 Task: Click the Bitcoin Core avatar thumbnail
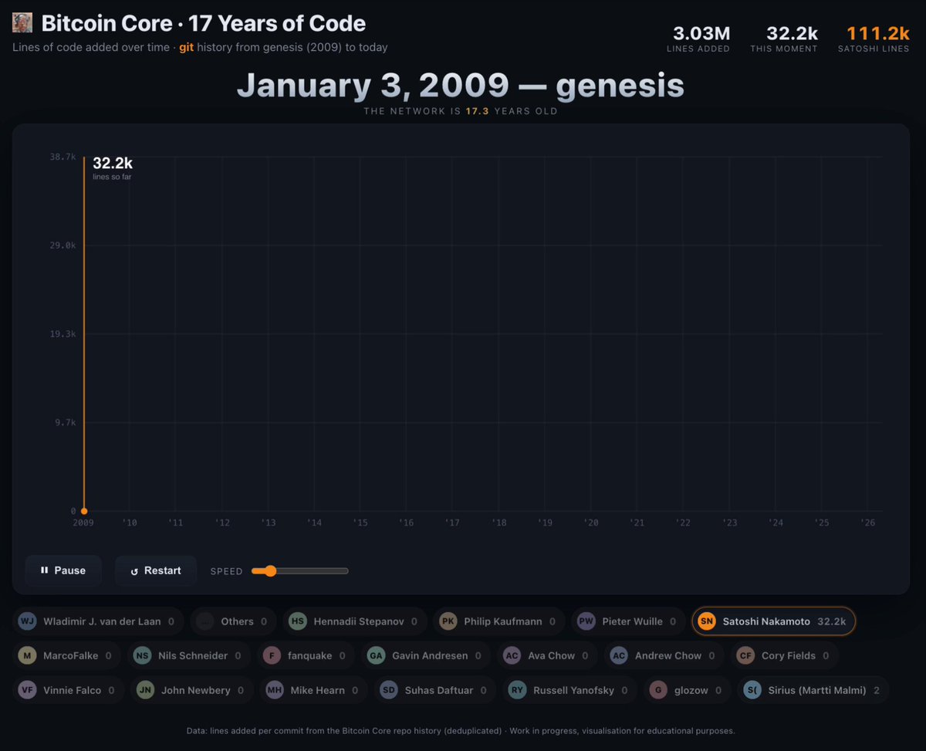(x=22, y=23)
